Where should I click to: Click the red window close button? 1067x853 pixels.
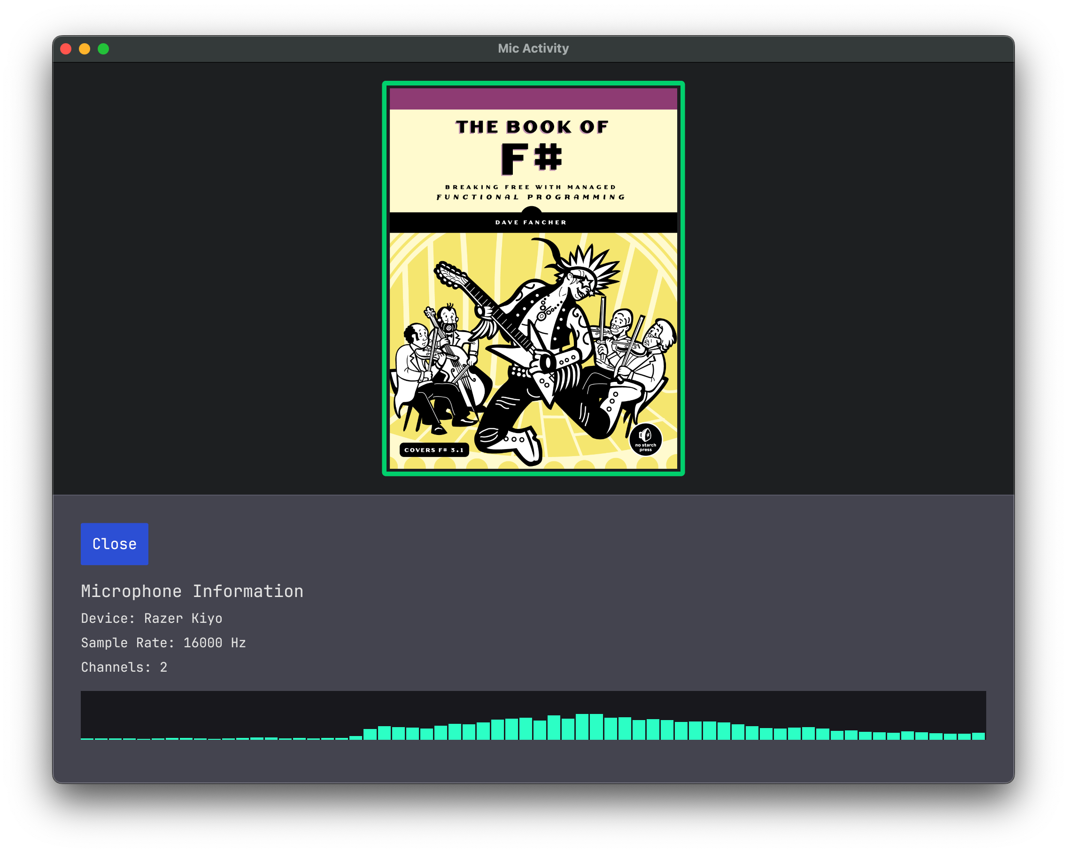66,48
